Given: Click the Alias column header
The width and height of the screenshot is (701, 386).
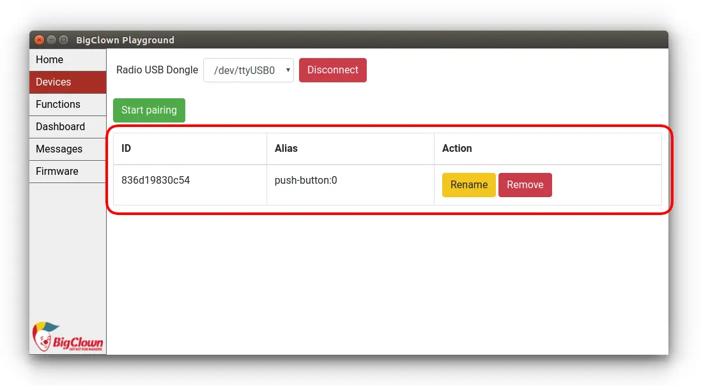Looking at the screenshot, I should [350, 149].
